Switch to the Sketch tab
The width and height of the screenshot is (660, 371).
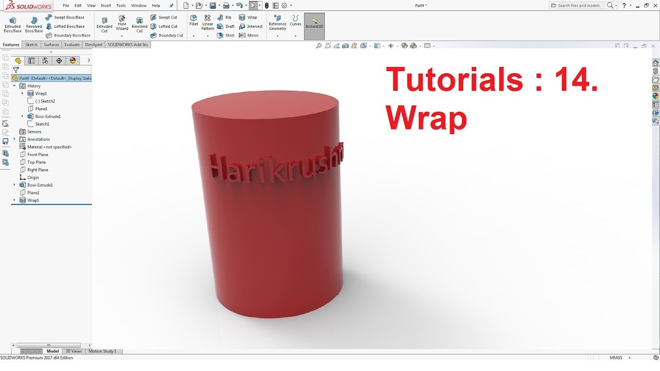pyautogui.click(x=31, y=45)
